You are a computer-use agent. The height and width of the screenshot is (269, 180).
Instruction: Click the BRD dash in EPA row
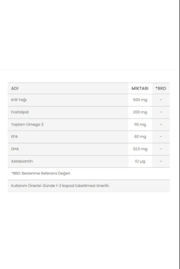point(161,137)
